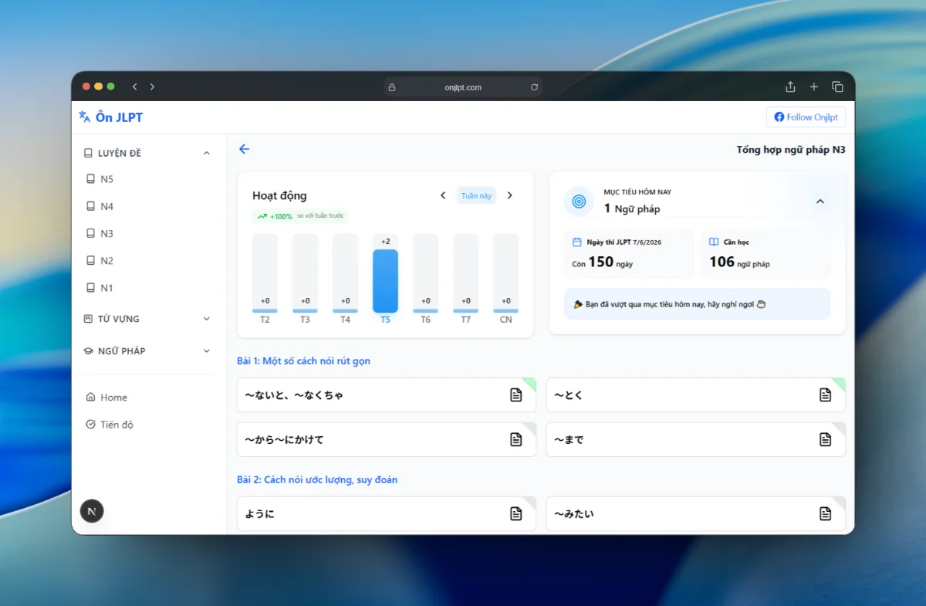This screenshot has width=926, height=606.
Task: Open a new browser tab with plus icon
Action: point(813,87)
